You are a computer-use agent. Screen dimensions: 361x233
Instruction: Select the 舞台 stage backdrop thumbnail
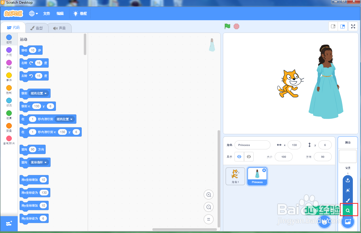pyautogui.click(x=348, y=156)
